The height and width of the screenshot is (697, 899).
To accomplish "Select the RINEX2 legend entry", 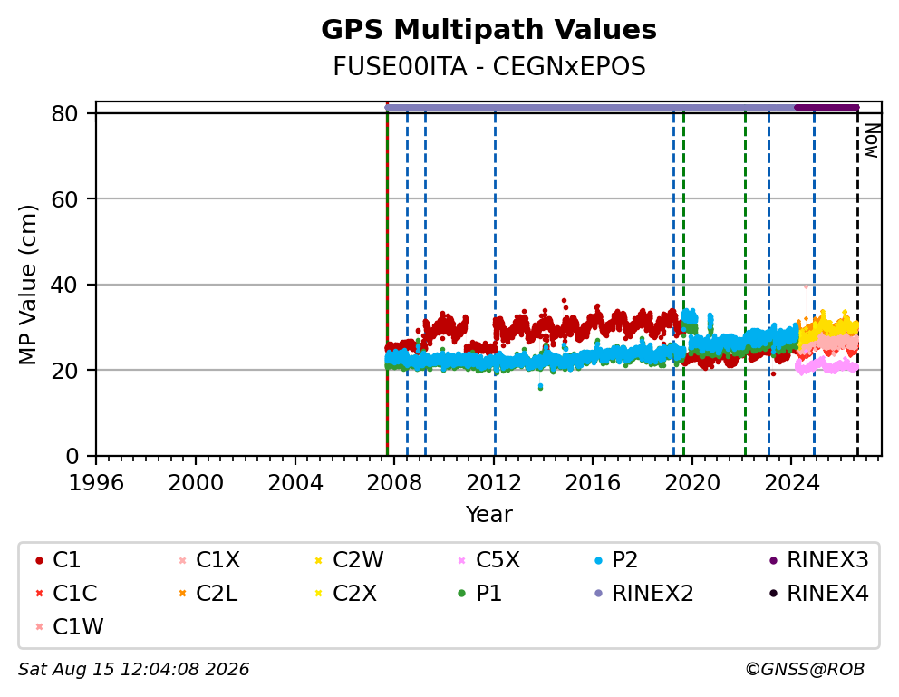I will [643, 594].
